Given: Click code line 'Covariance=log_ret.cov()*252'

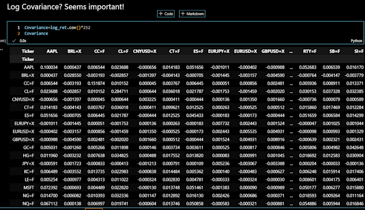Looking at the screenshot, I should tap(57, 28).
